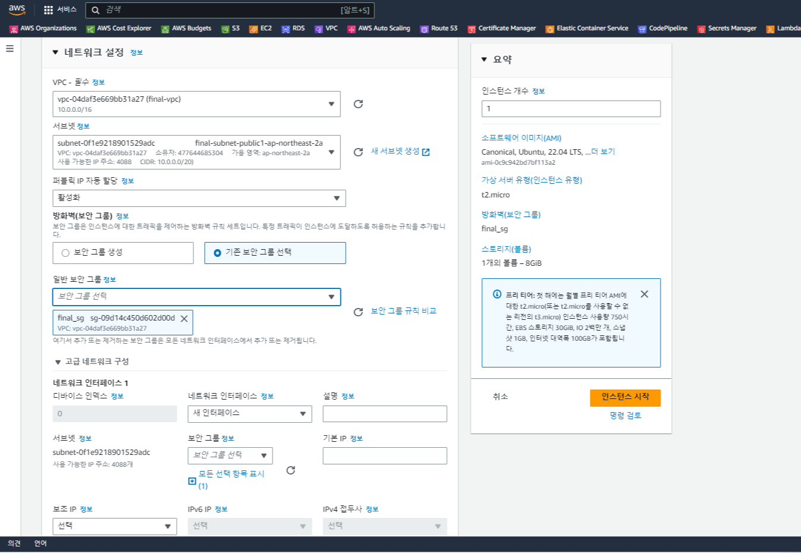Image resolution: width=801 pixels, height=553 pixels.
Task: Focus the AWS search box
Action: tap(230, 10)
